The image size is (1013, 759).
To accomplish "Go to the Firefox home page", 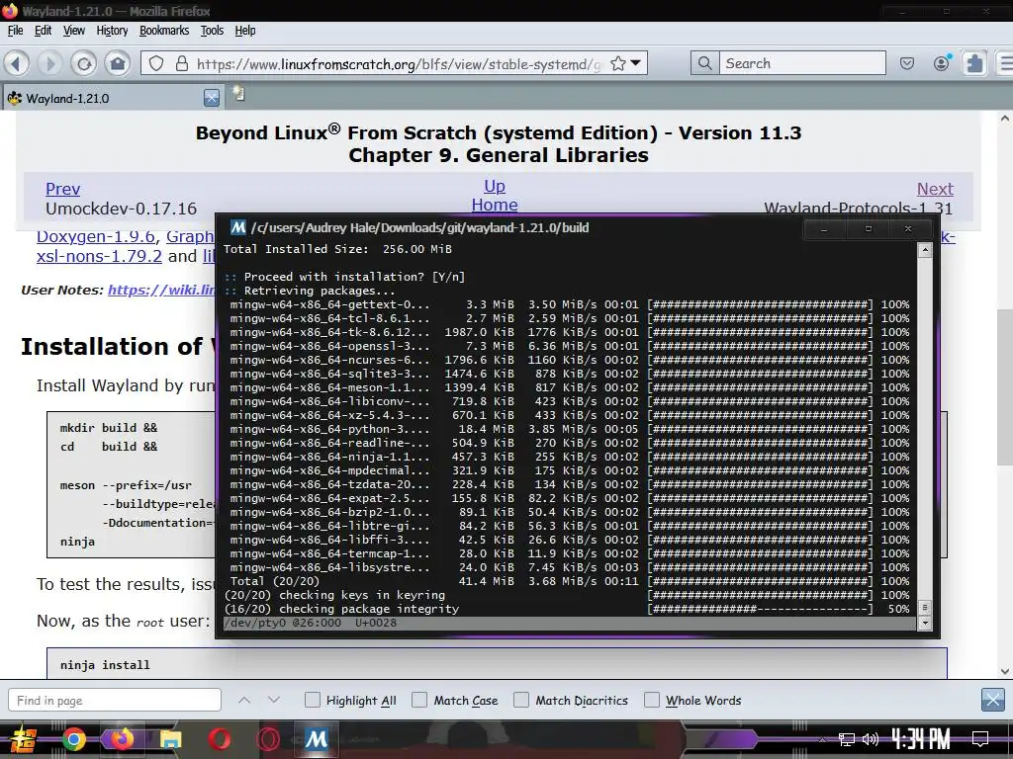I will (118, 63).
